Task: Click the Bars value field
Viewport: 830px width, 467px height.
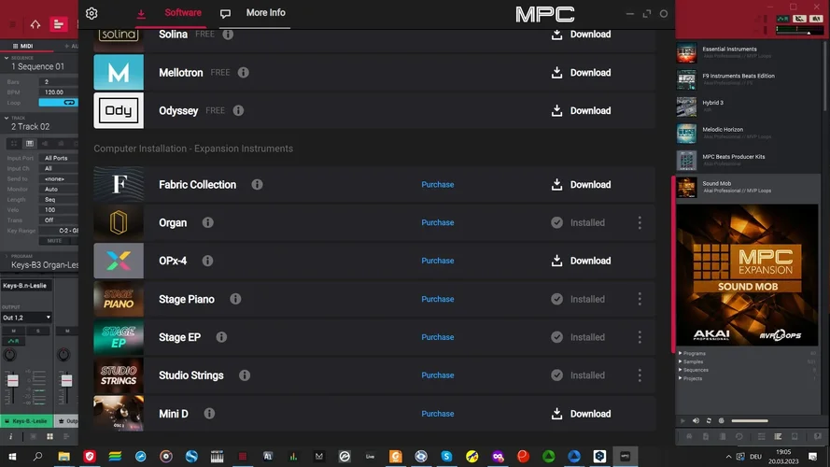Action: [58, 82]
